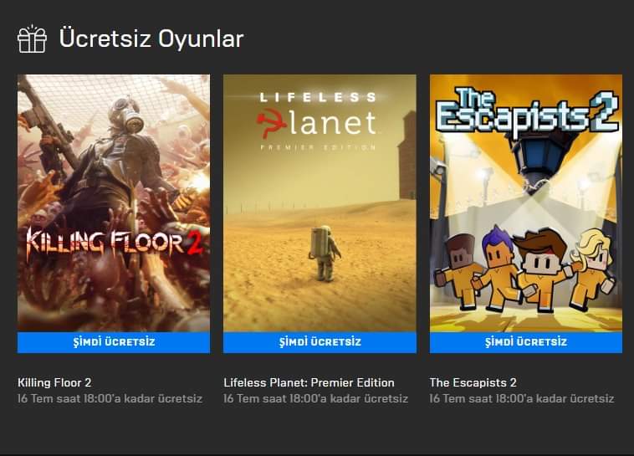
Task: Click the gift box icon
Action: point(32,38)
